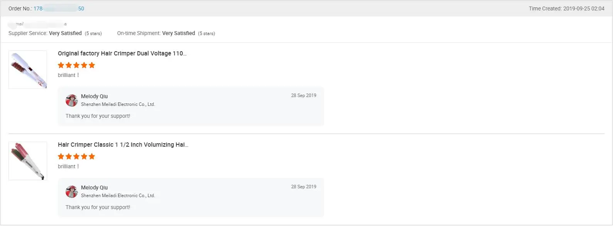Select the Melody Qiu name in first reply
Image resolution: width=613 pixels, height=226 pixels.
coord(94,96)
